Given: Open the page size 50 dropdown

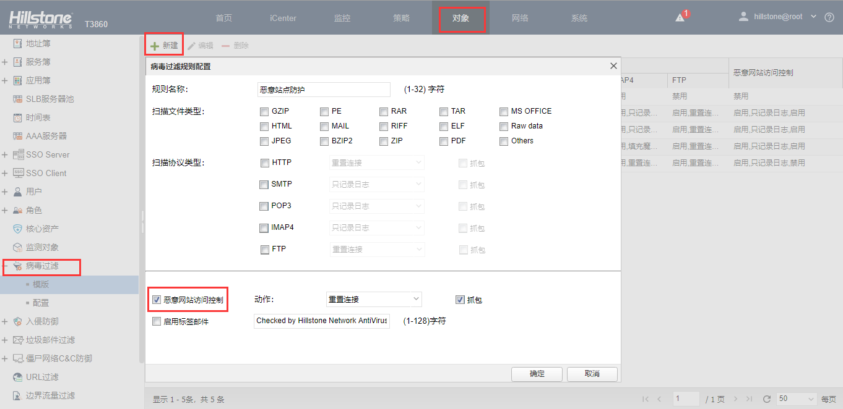Looking at the screenshot, I should [x=797, y=399].
